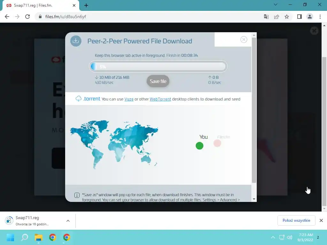Open the Windows Start menu
The image size is (327, 245).
click(11, 237)
